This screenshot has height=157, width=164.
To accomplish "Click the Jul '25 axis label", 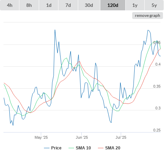I will coord(121,137).
